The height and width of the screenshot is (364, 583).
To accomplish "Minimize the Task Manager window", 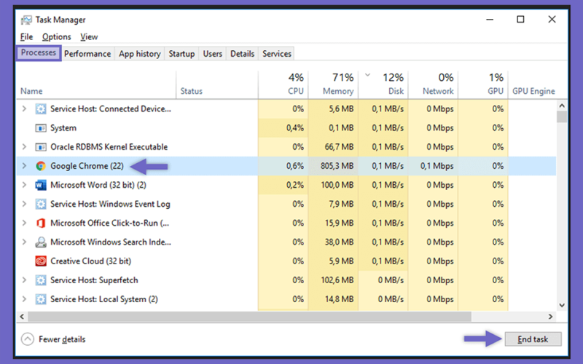I will [490, 20].
